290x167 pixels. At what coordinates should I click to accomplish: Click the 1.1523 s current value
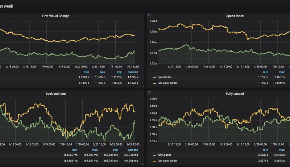coord(133,83)
